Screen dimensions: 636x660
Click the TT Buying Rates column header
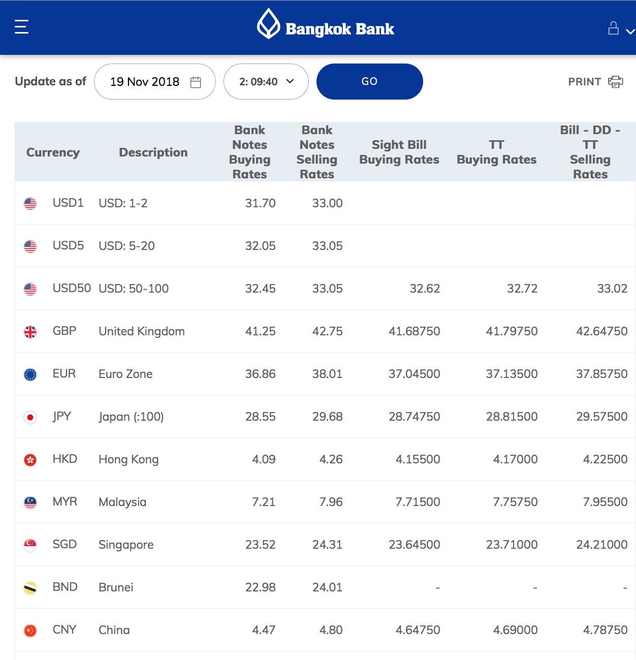pos(497,152)
